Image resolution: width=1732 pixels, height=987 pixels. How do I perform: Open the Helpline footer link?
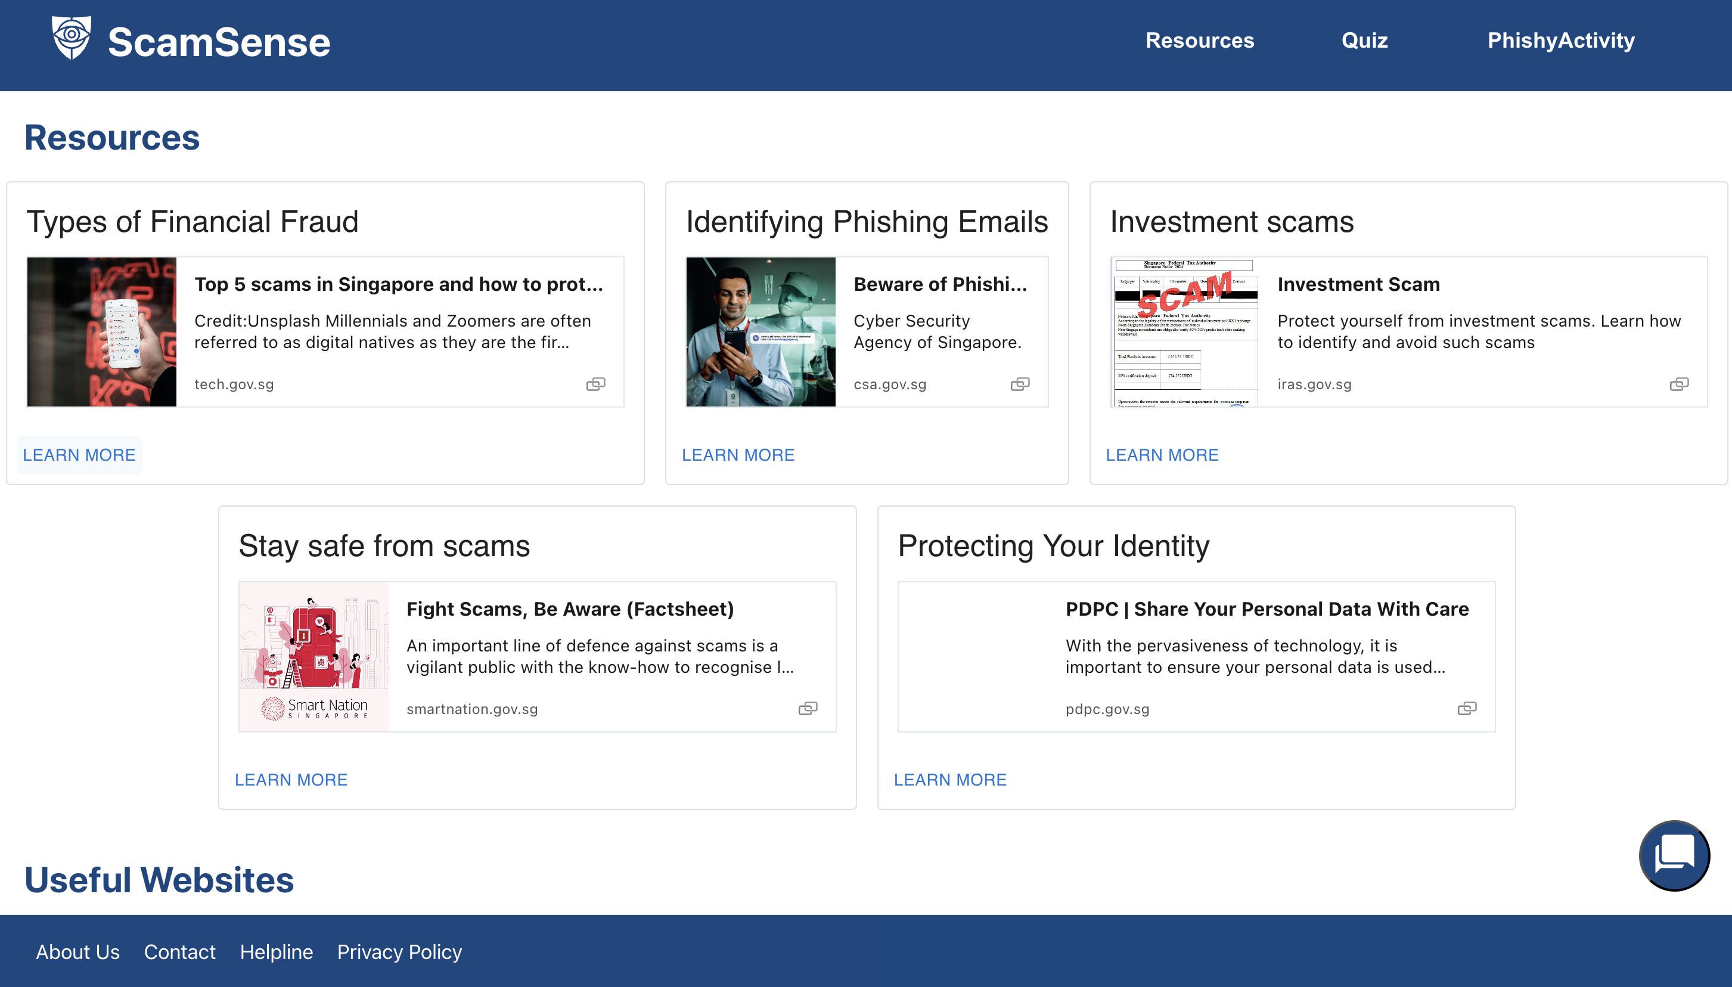276,952
